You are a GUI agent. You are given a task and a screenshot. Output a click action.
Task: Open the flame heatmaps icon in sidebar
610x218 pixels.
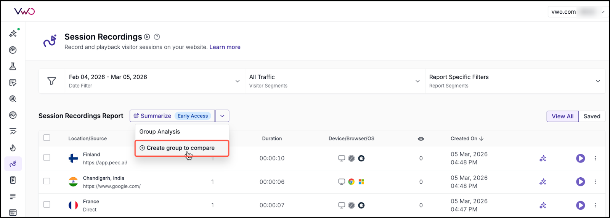[13, 148]
